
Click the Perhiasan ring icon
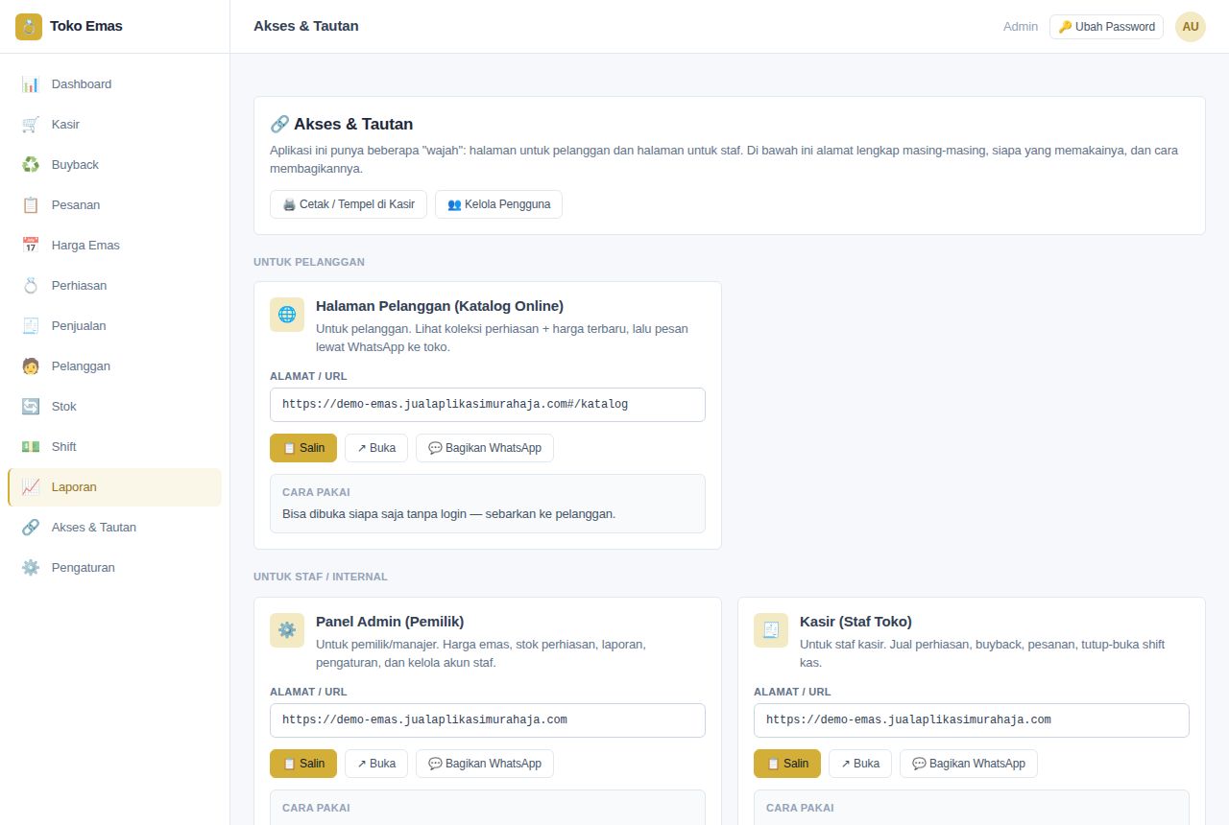click(x=31, y=286)
